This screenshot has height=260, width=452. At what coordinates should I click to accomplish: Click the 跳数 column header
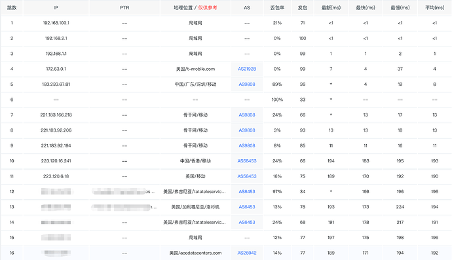pyautogui.click(x=12, y=8)
